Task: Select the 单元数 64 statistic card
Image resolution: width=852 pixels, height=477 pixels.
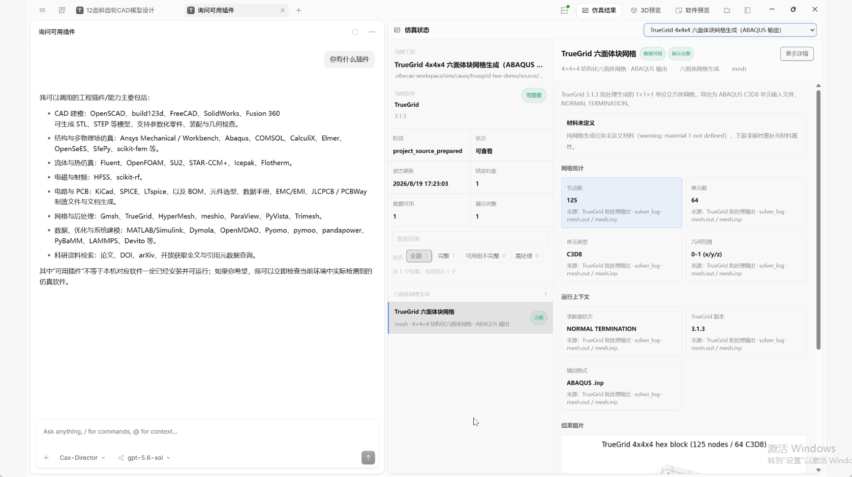Action: (746, 203)
